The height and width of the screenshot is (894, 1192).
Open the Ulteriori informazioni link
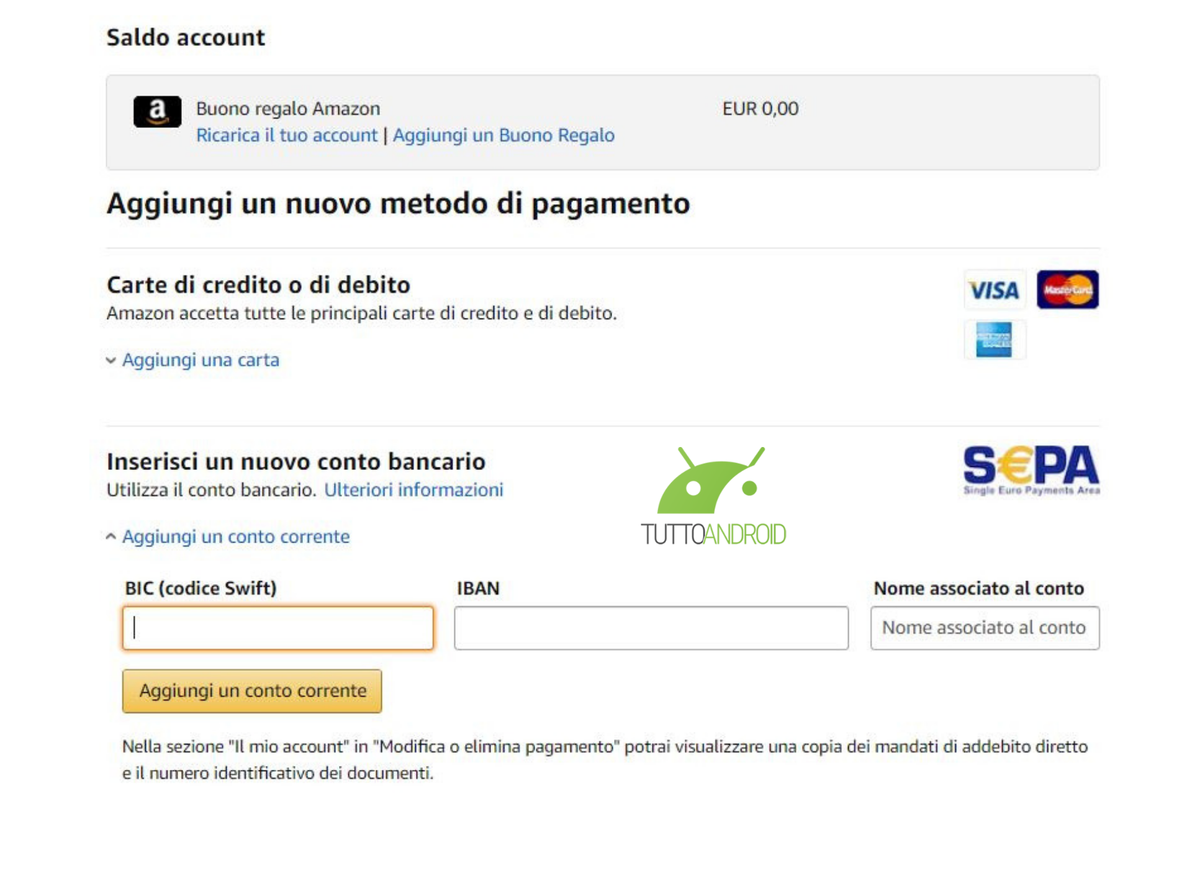pos(413,490)
